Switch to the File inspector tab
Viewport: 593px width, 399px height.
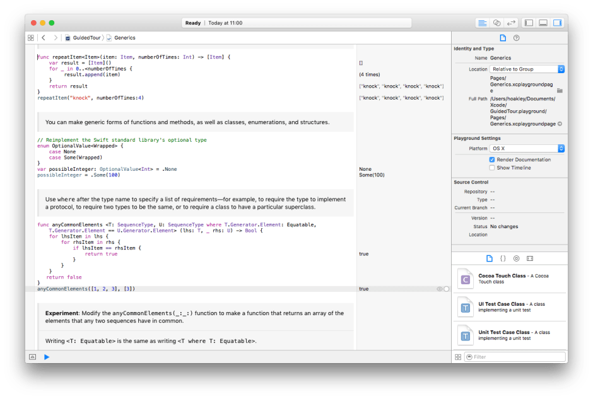click(x=503, y=38)
